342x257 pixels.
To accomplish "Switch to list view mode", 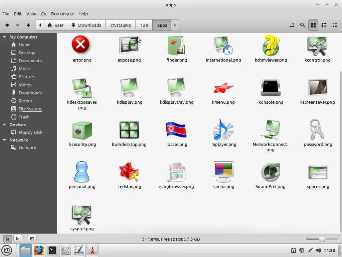I will pos(324,25).
